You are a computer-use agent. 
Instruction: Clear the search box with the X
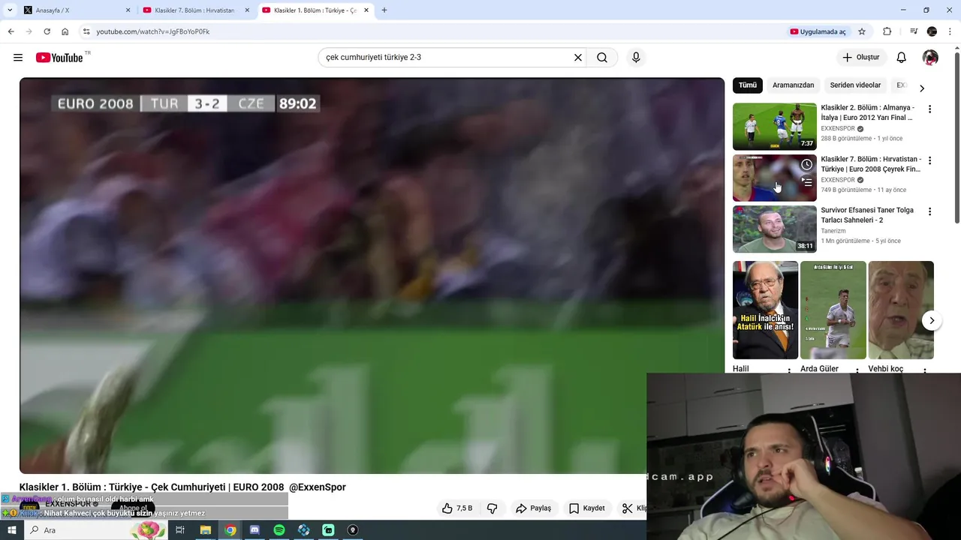[578, 58]
